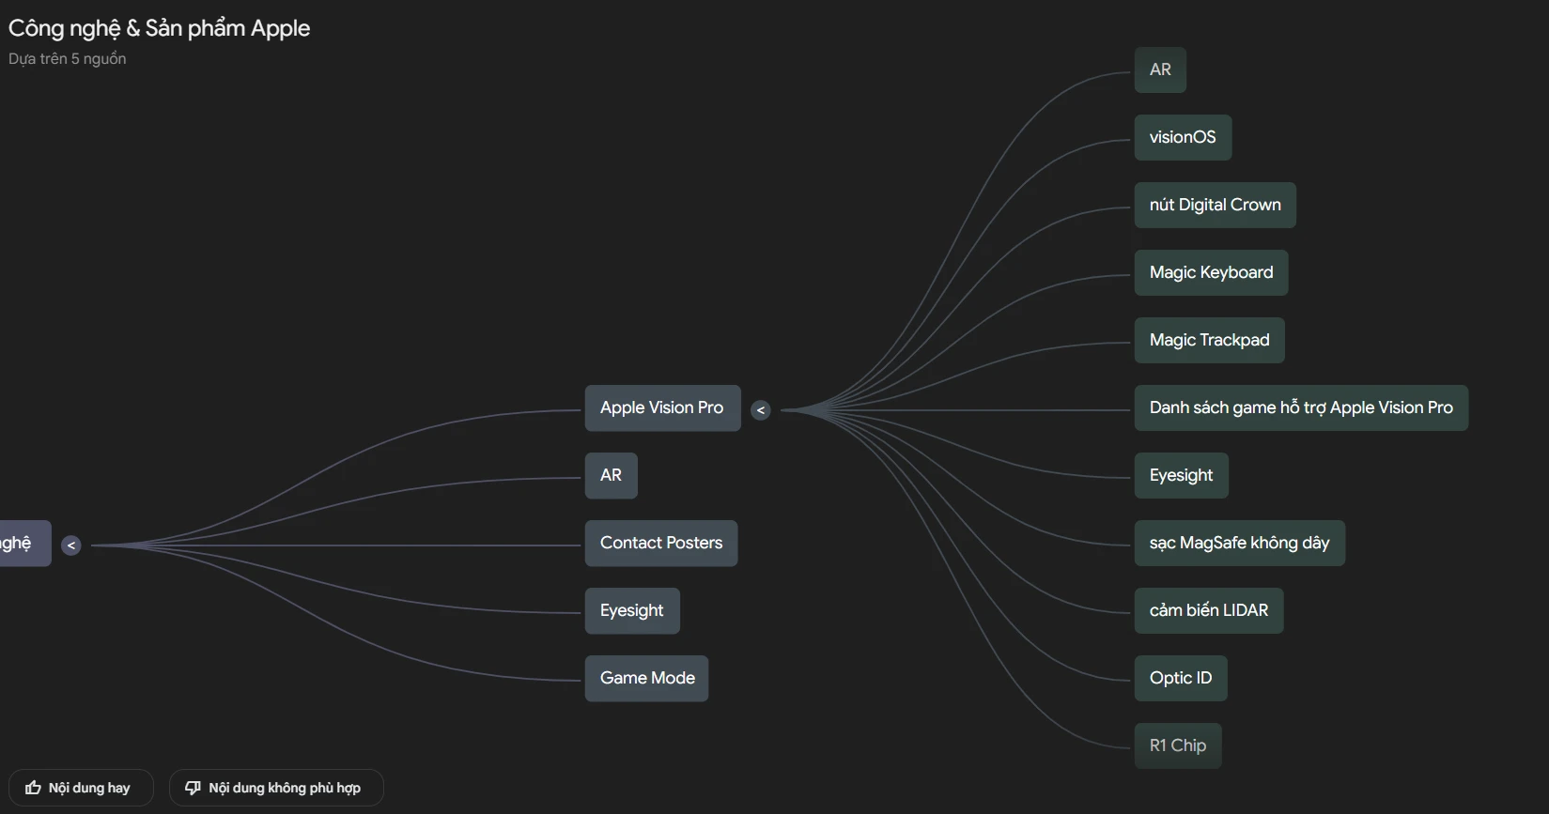Click the thumbs-down icon for Nội dung không phù hợp
The width and height of the screenshot is (1549, 814).
pyautogui.click(x=193, y=788)
